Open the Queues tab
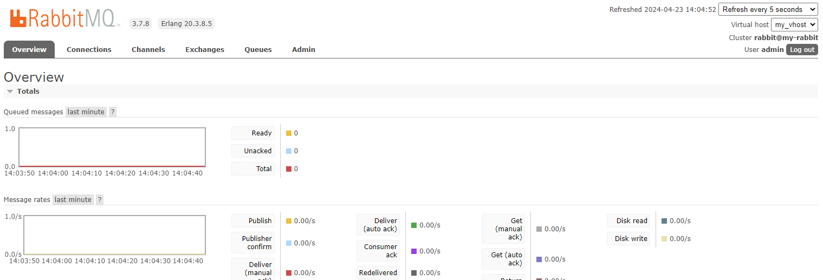Viewport: 823px width, 280px height. point(258,49)
